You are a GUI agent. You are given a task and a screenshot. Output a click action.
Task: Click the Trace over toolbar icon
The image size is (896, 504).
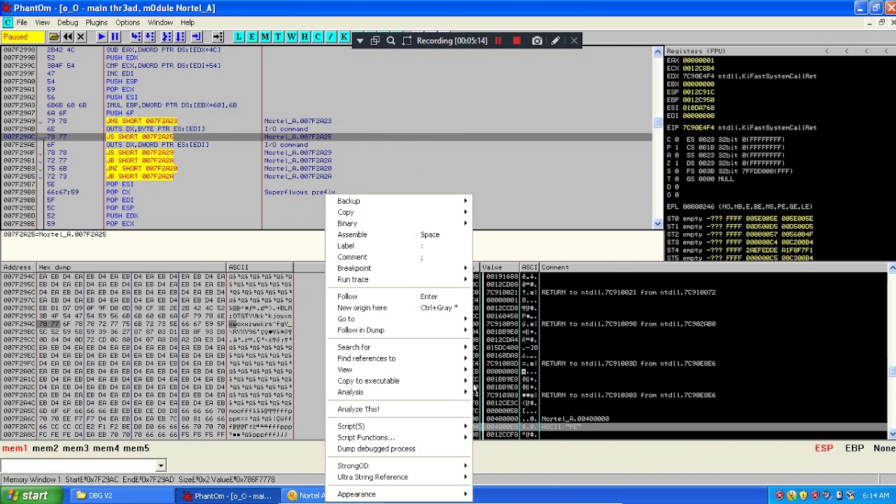(x=181, y=36)
